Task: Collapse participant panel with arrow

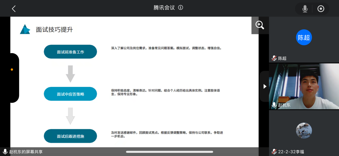Action: coord(265,86)
